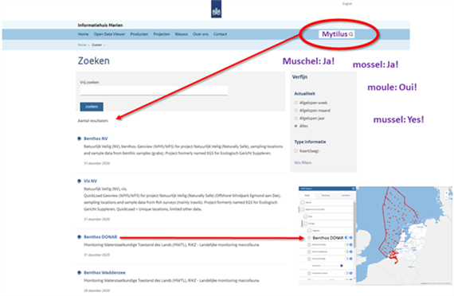
Task: Click the bullet icon before Benthos Waddenzee
Action: (x=80, y=273)
